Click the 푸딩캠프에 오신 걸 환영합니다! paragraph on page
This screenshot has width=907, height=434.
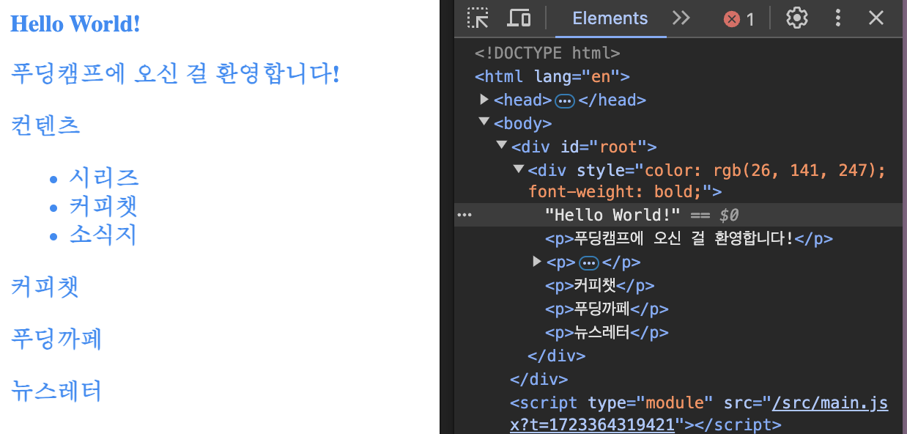click(x=175, y=73)
